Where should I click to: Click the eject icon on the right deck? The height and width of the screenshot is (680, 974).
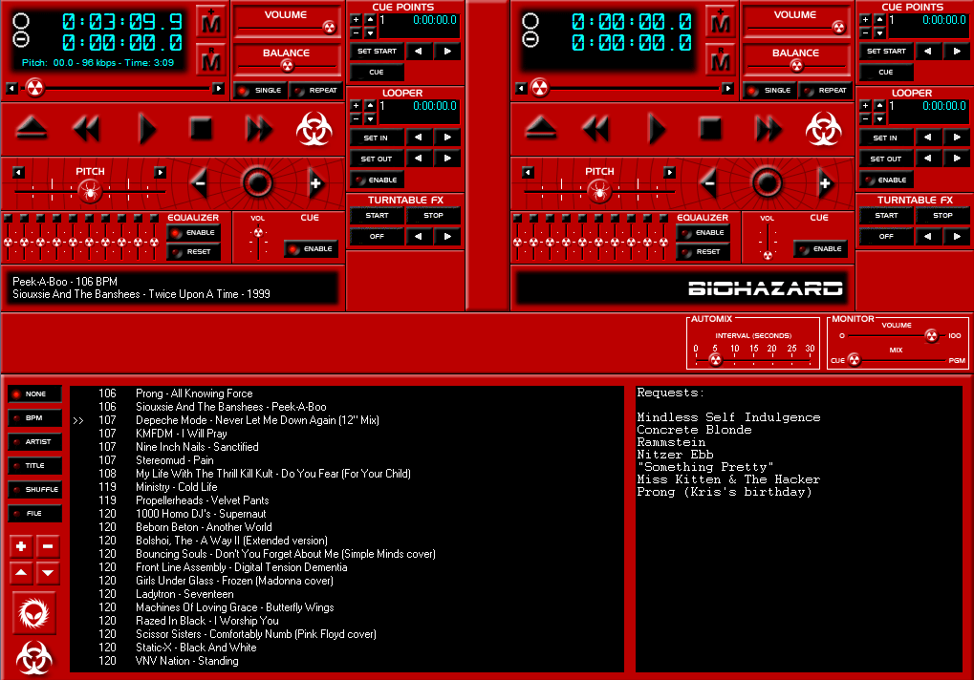click(540, 128)
